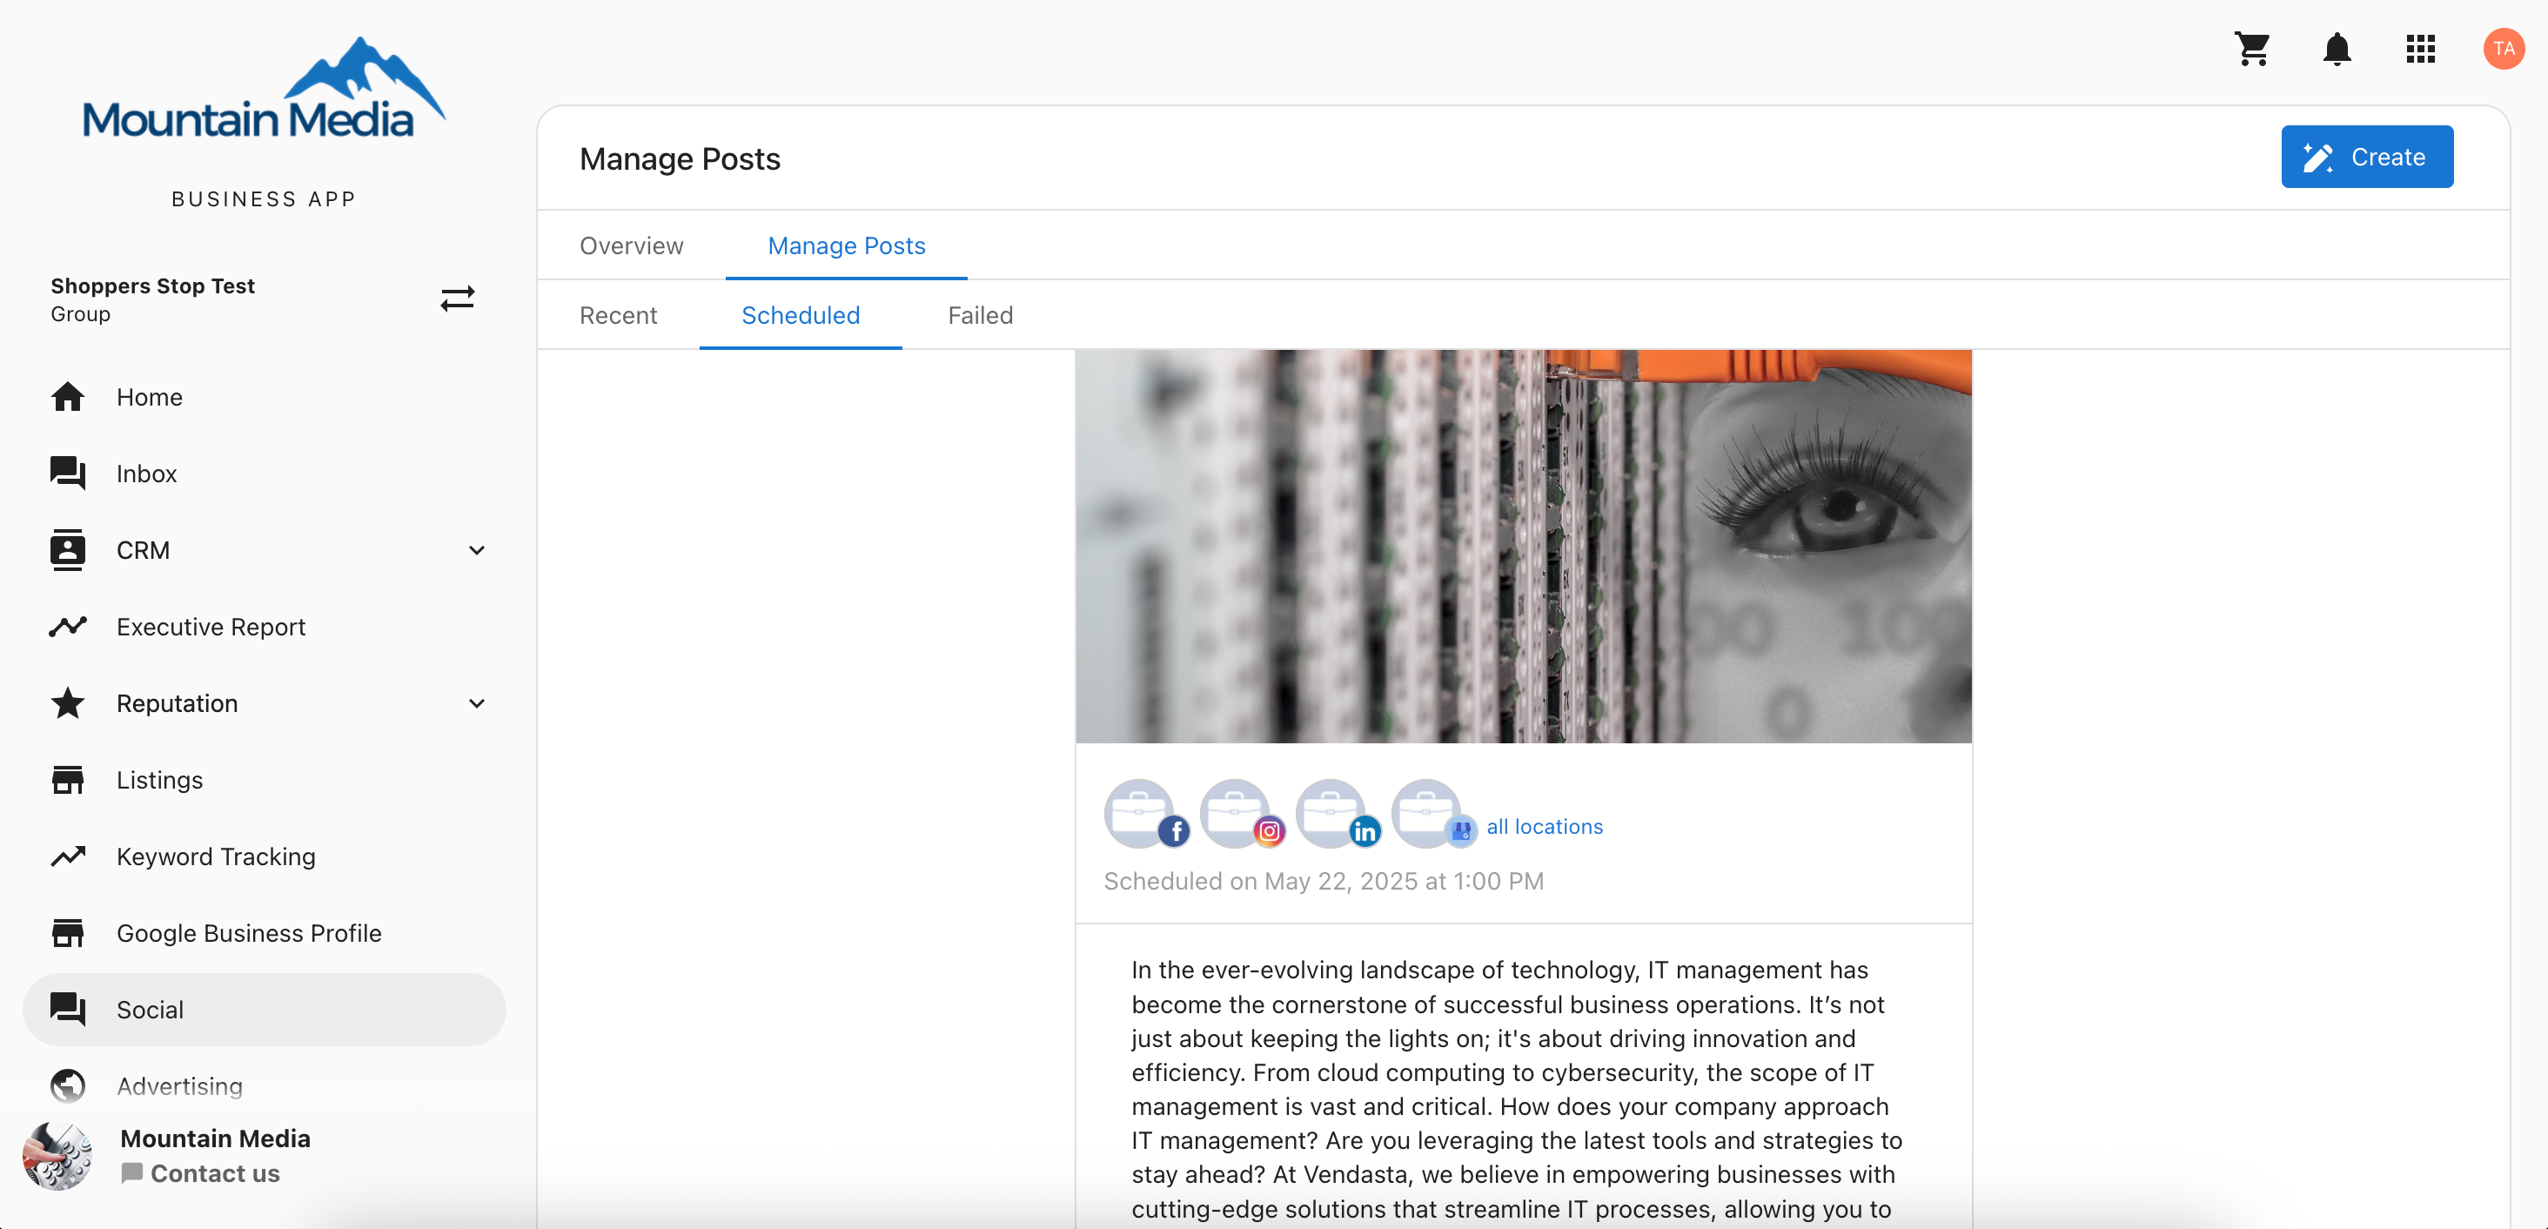The width and height of the screenshot is (2548, 1229).
Task: Click the Inbox chat icon
Action: [67, 473]
